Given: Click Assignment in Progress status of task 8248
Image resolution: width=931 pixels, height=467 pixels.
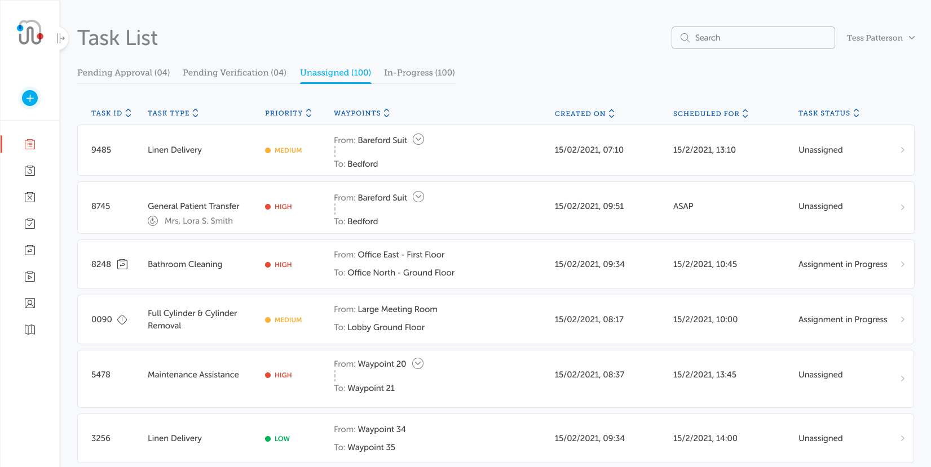Looking at the screenshot, I should [x=843, y=264].
